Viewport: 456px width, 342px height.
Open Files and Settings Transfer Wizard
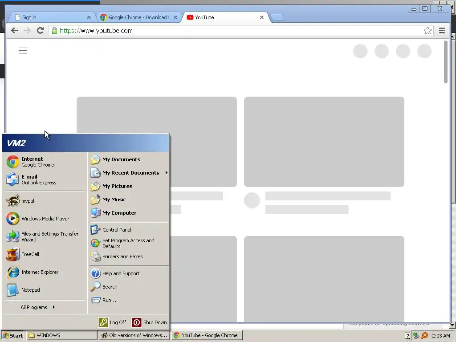[45, 236]
